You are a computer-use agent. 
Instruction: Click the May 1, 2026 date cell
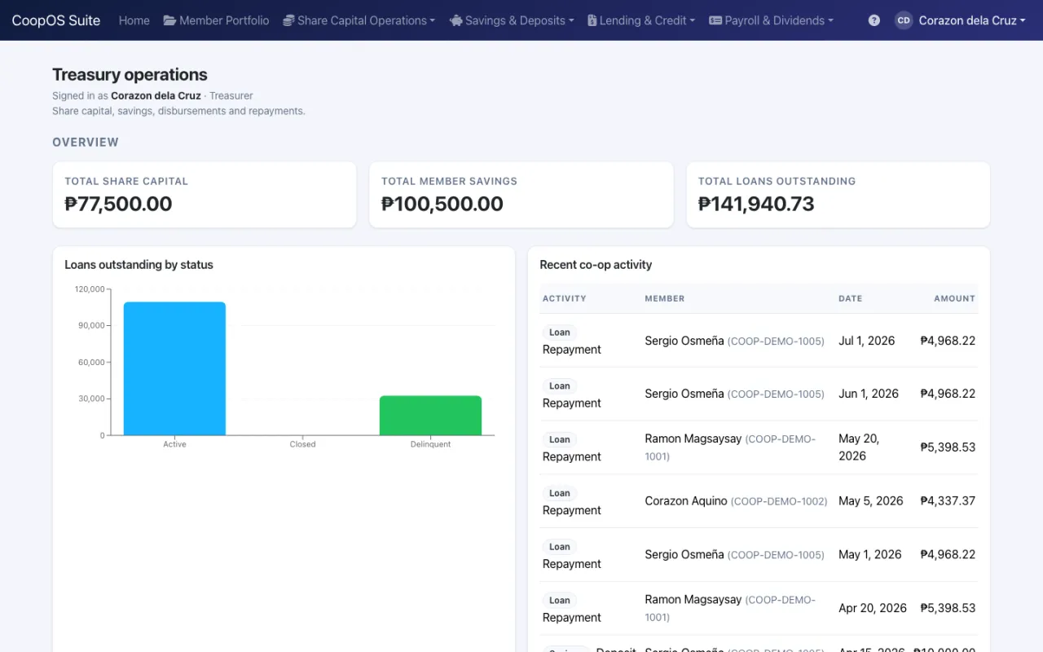click(870, 555)
